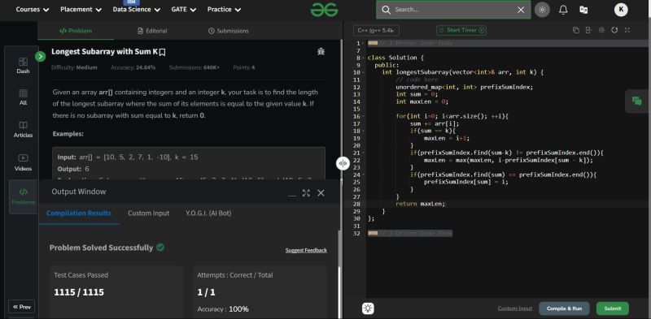
Task: Click the search field
Action: coord(453,10)
